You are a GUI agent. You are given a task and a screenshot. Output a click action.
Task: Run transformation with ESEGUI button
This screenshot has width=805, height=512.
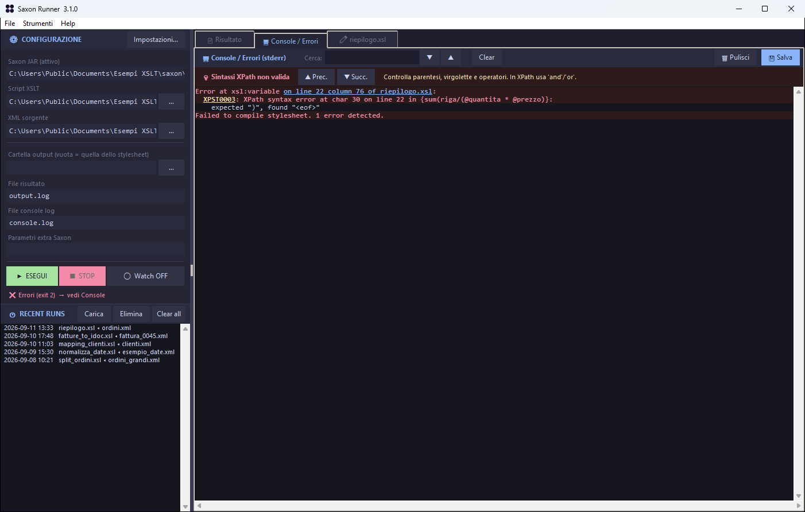coord(32,276)
